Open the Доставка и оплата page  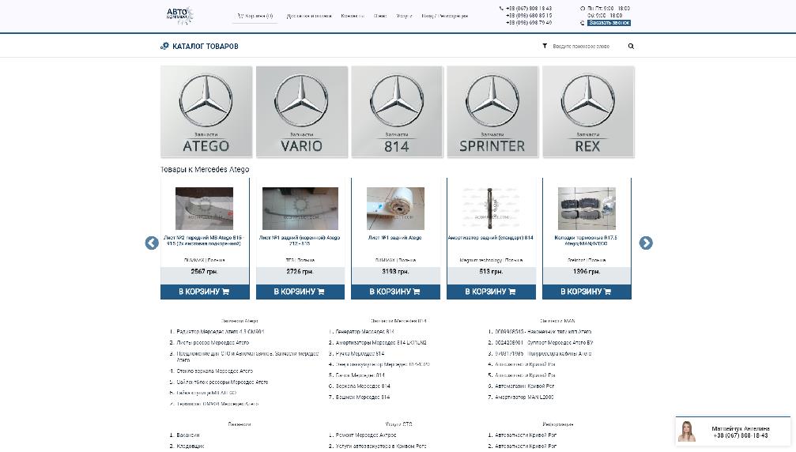pyautogui.click(x=309, y=16)
